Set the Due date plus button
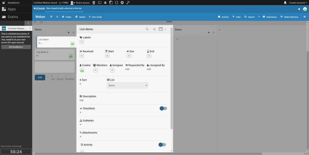The width and height of the screenshot is (309, 155). tap(129, 56)
